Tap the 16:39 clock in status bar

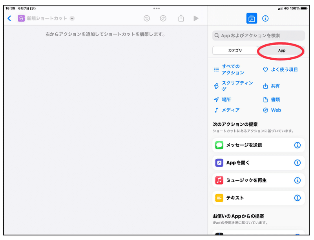point(11,8)
